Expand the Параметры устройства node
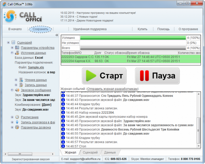The image size is (205, 164). [12, 48]
